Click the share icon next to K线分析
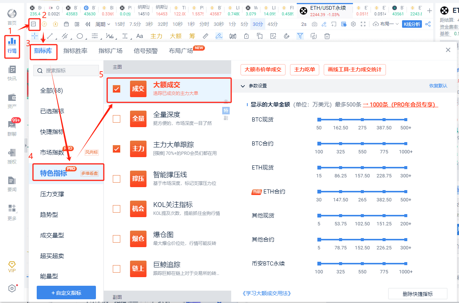 (428, 24)
